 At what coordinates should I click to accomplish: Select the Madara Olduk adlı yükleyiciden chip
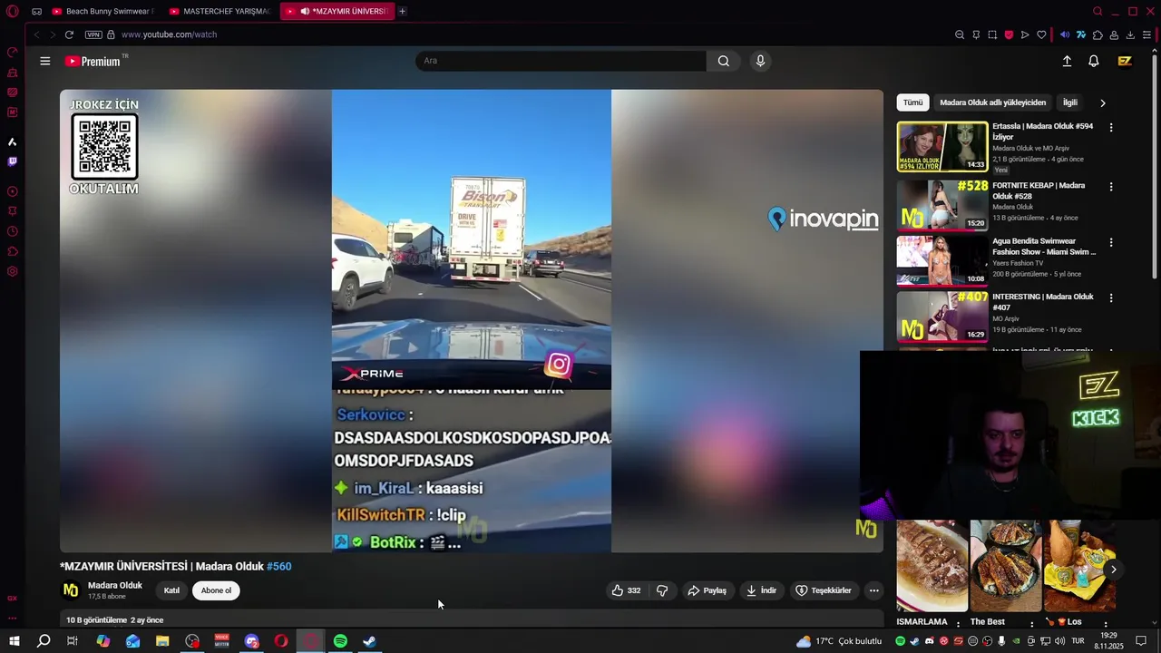(992, 102)
